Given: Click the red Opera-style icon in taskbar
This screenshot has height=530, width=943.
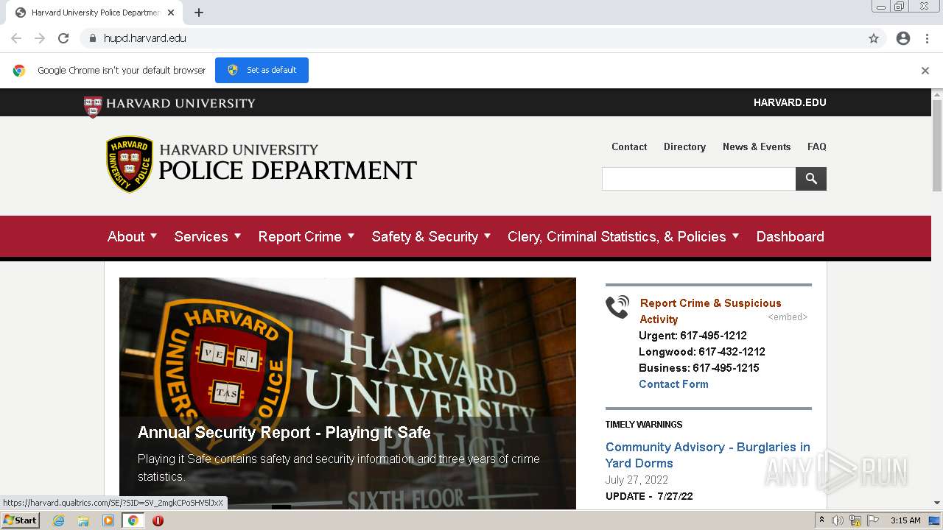Looking at the screenshot, I should pos(158,520).
